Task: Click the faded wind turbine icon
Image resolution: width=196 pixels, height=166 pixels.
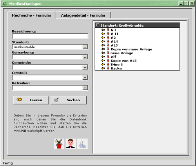Action: 82,144
